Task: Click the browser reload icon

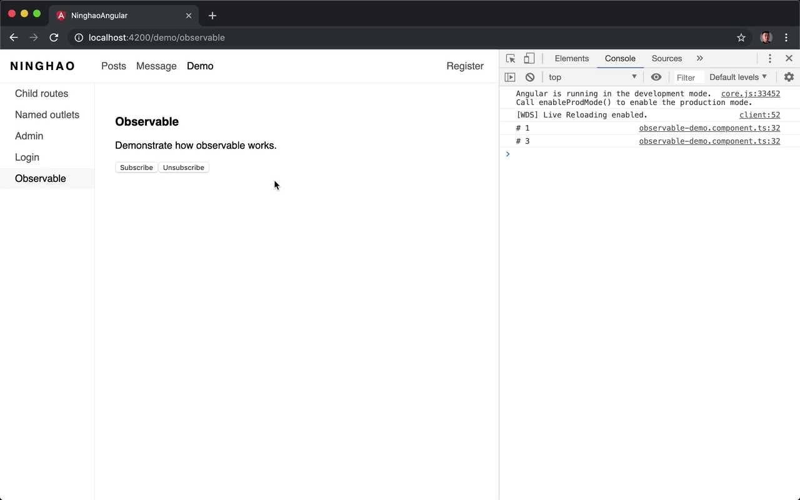Action: pyautogui.click(x=54, y=37)
